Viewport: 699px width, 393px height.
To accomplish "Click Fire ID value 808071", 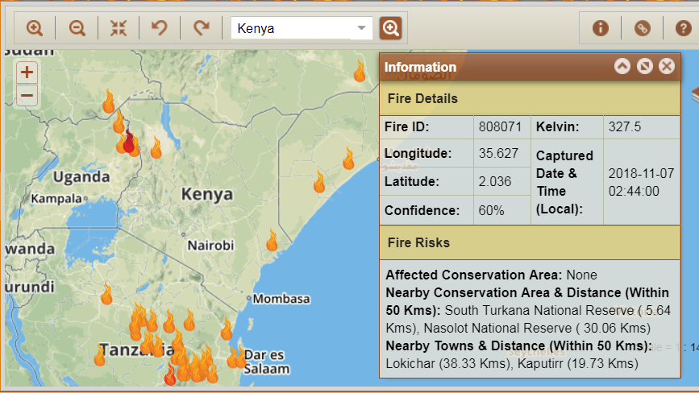I will click(500, 127).
